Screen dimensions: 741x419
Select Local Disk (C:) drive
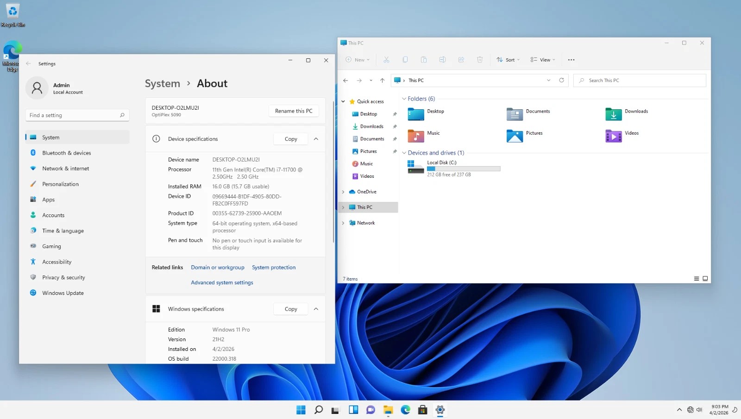coord(454,168)
